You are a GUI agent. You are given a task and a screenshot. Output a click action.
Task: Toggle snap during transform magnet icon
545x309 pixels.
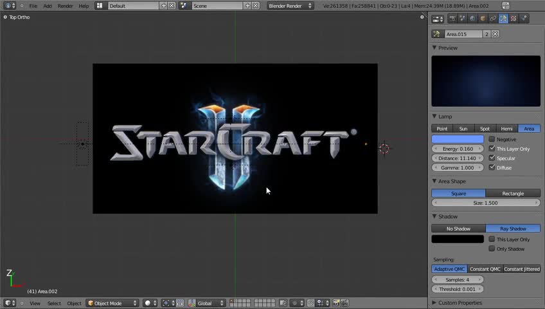310,303
